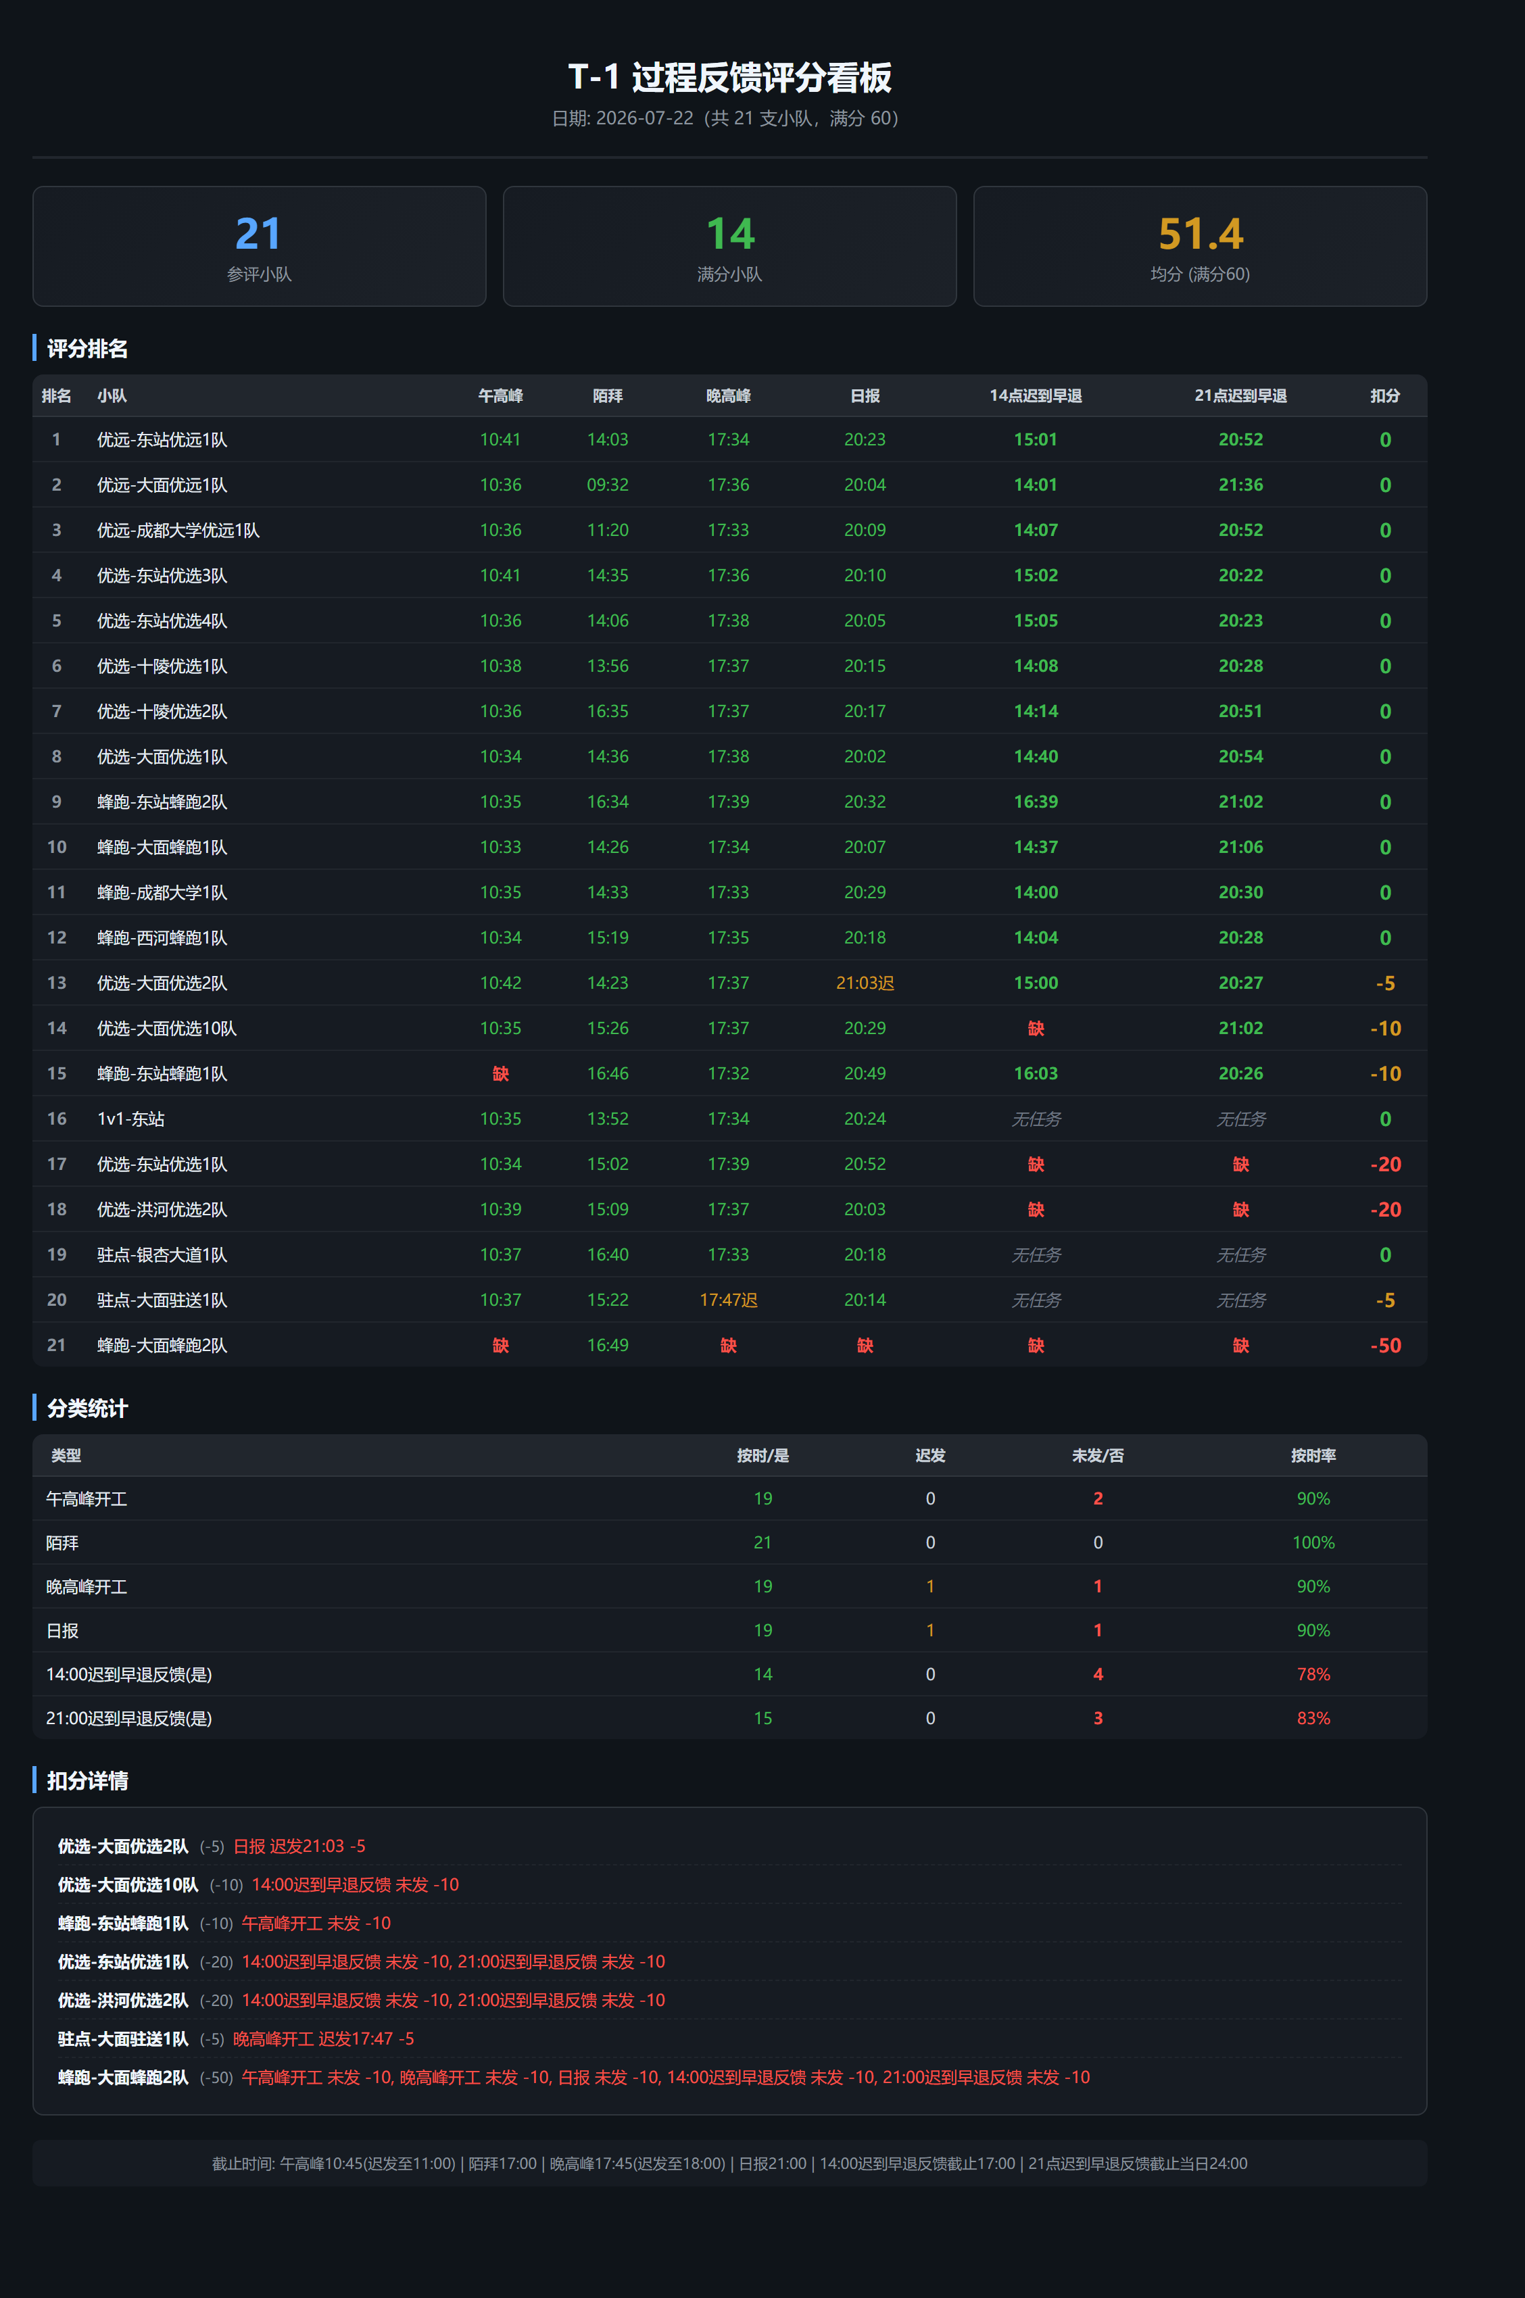Click the 参评小队 count card showing 21

(259, 246)
